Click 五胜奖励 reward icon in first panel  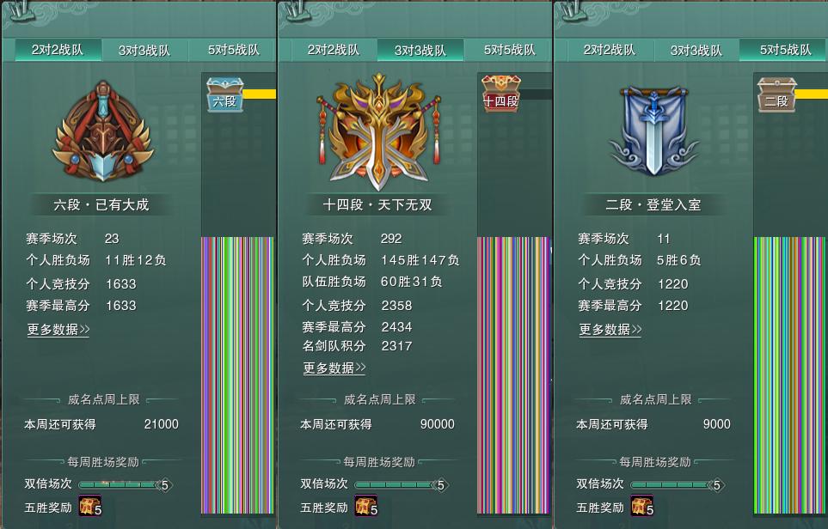(90, 506)
